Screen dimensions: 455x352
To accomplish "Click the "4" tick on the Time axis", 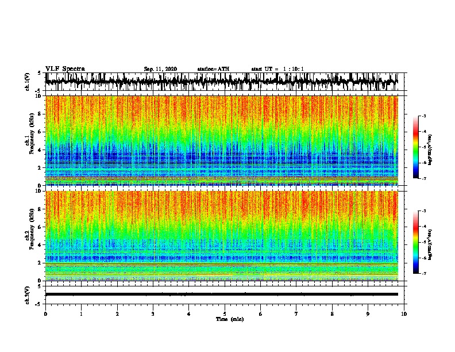I will [x=189, y=314].
